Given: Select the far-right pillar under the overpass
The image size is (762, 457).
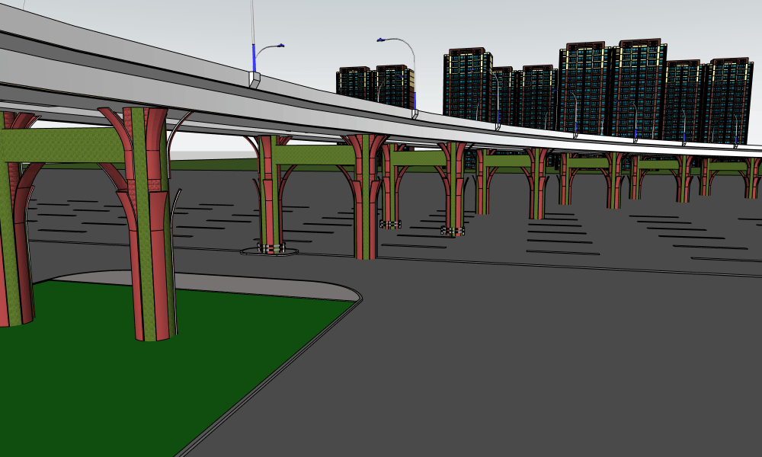Looking at the screenshot, I should 753,181.
